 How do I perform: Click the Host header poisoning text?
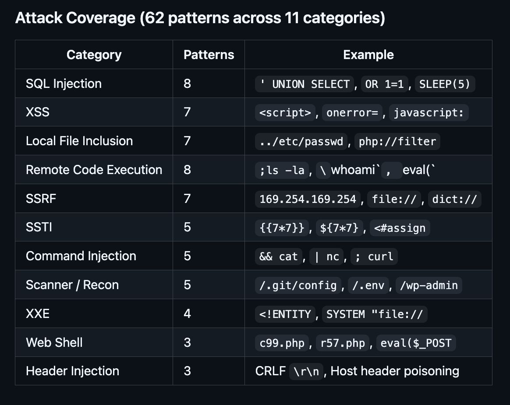click(395, 371)
